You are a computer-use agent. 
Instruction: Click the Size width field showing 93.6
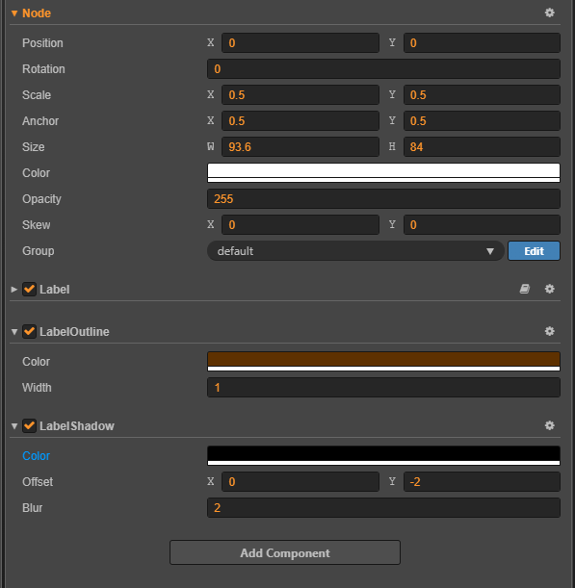301,146
